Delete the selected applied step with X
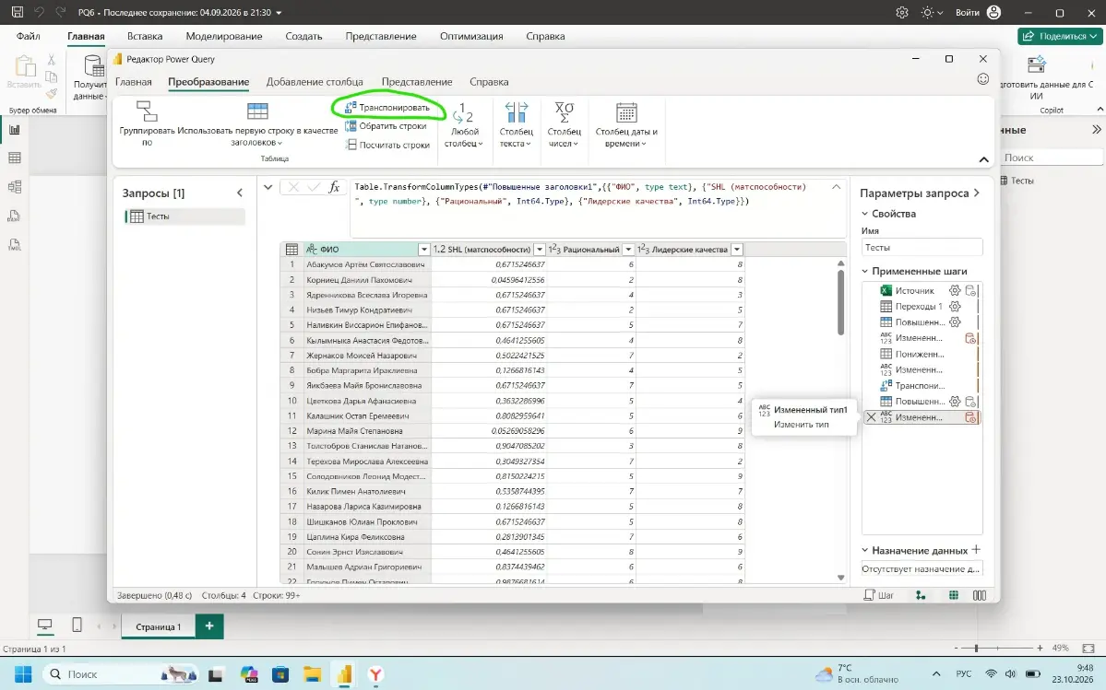The width and height of the screenshot is (1106, 690). 871,417
